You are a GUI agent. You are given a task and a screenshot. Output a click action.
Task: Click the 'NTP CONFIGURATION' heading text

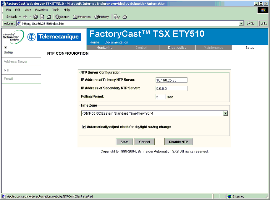[x=68, y=53]
